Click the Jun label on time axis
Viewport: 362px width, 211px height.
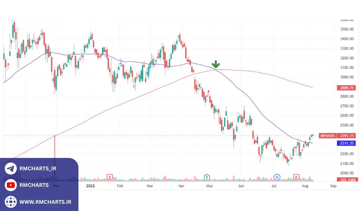pyautogui.click(x=241, y=186)
